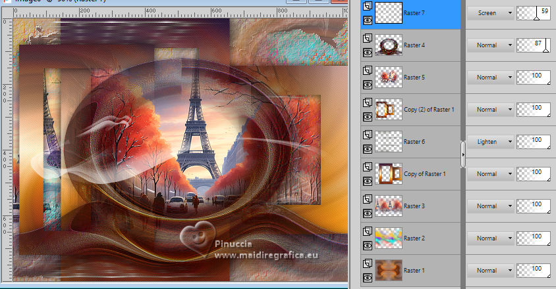Select the Copy (2) of Raster 1 thumbnail
This screenshot has height=289, width=556.
pos(389,109)
